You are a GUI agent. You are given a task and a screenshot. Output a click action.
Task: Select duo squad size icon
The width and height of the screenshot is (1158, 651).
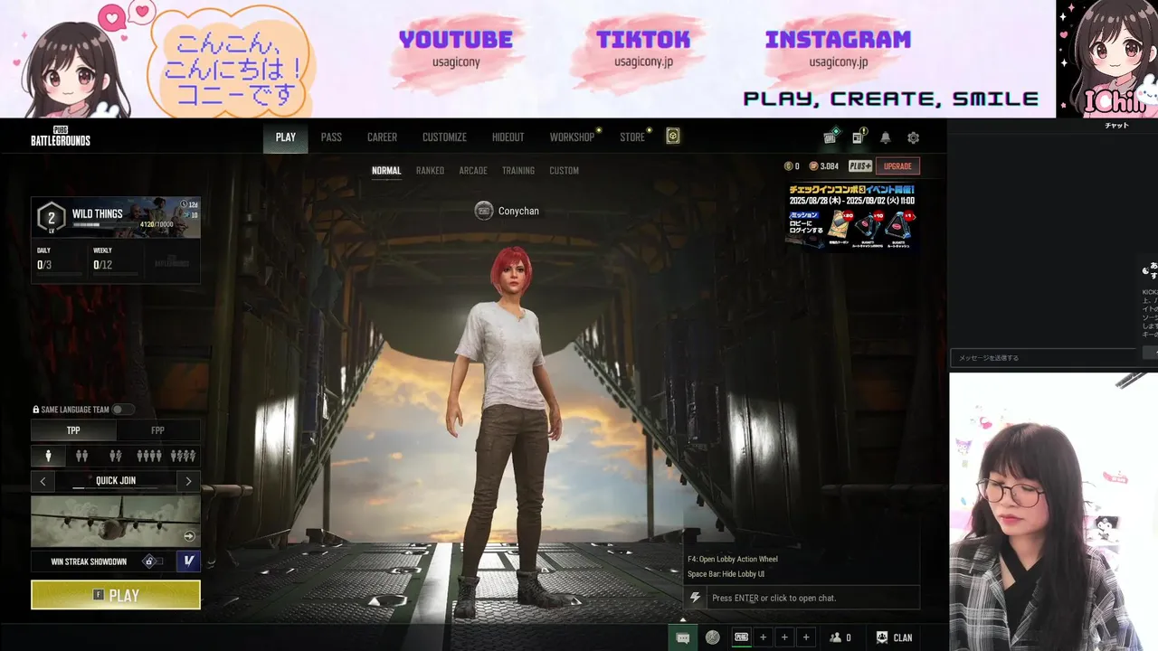point(82,456)
